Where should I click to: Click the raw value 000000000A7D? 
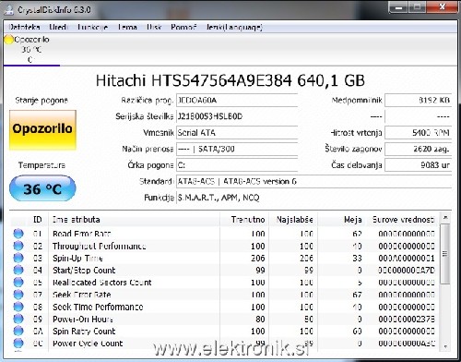[407, 271]
